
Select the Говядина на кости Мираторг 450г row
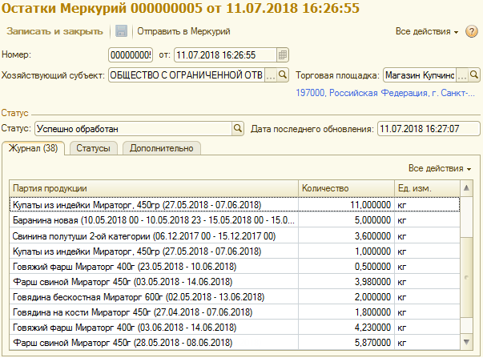235,312
